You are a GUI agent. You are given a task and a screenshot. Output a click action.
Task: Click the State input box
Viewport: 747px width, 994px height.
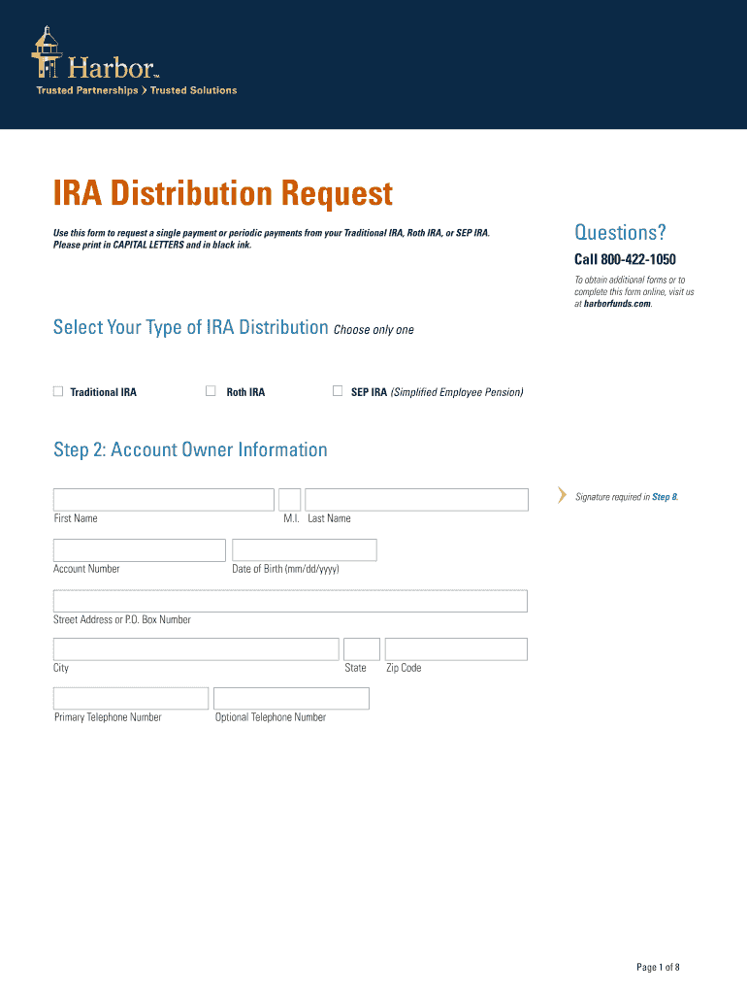click(x=362, y=649)
